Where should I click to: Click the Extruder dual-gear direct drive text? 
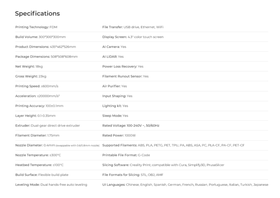coord(47,125)
